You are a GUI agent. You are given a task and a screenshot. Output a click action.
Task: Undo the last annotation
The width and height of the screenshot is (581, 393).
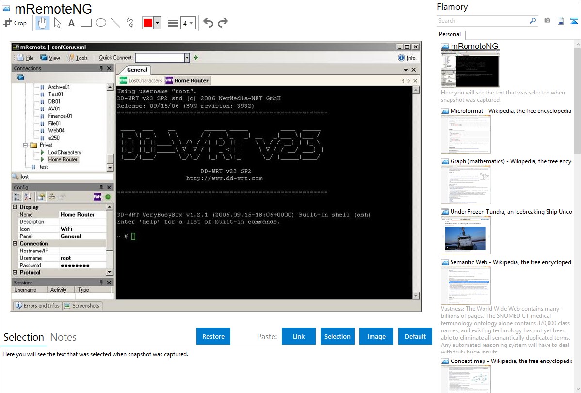208,23
